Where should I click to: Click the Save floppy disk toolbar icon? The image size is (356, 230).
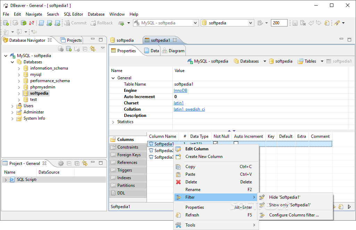tap(295, 23)
